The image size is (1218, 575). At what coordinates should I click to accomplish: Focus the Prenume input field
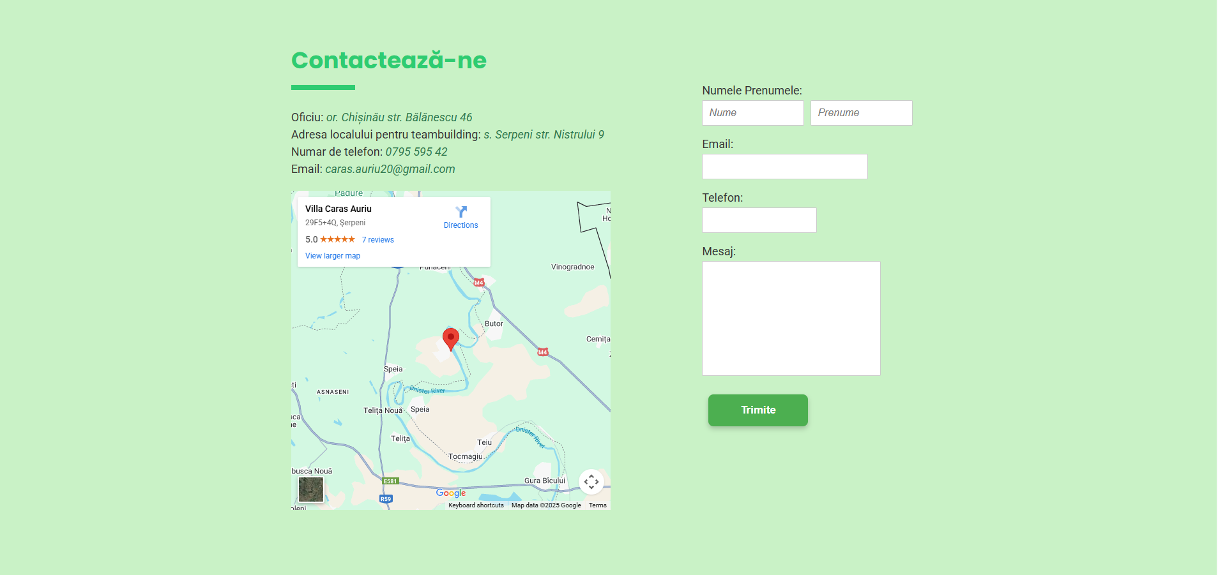click(861, 113)
